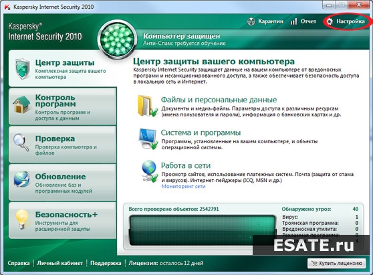Click the green protection status indicator orb
Image resolution: width=373 pixels, height=275 pixels.
pyautogui.click(x=117, y=39)
